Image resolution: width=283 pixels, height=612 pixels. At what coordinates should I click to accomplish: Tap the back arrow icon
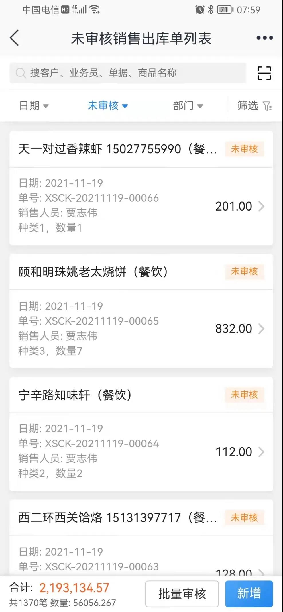[x=15, y=38]
